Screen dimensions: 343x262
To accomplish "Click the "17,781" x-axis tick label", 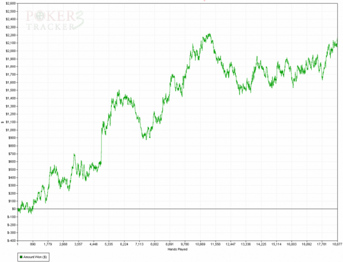I will click(x=322, y=244).
